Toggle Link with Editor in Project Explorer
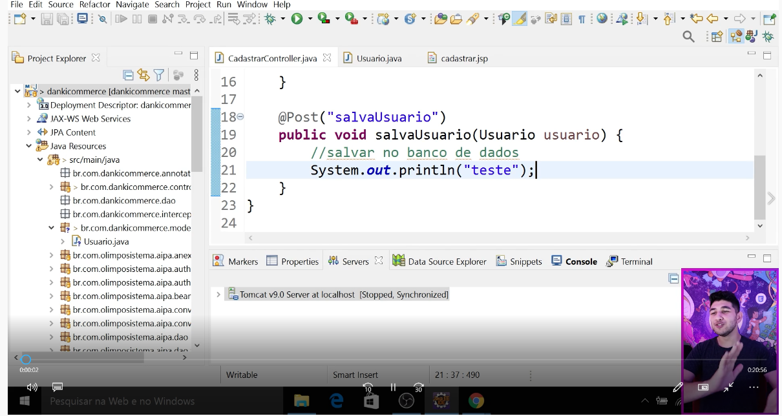This screenshot has height=416, width=782. click(143, 74)
